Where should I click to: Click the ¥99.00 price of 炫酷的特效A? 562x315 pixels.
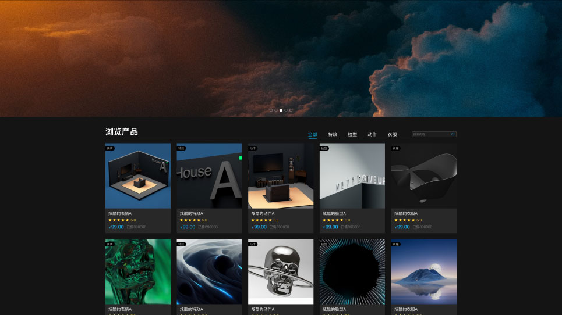188,227
